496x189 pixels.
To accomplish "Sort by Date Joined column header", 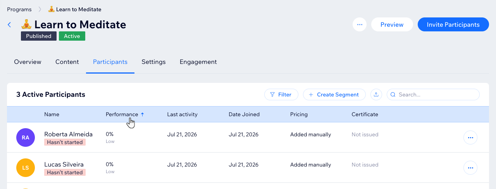I will (244, 114).
